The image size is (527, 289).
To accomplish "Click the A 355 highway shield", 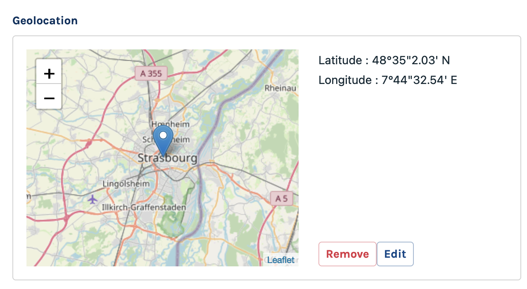I will [x=151, y=73].
